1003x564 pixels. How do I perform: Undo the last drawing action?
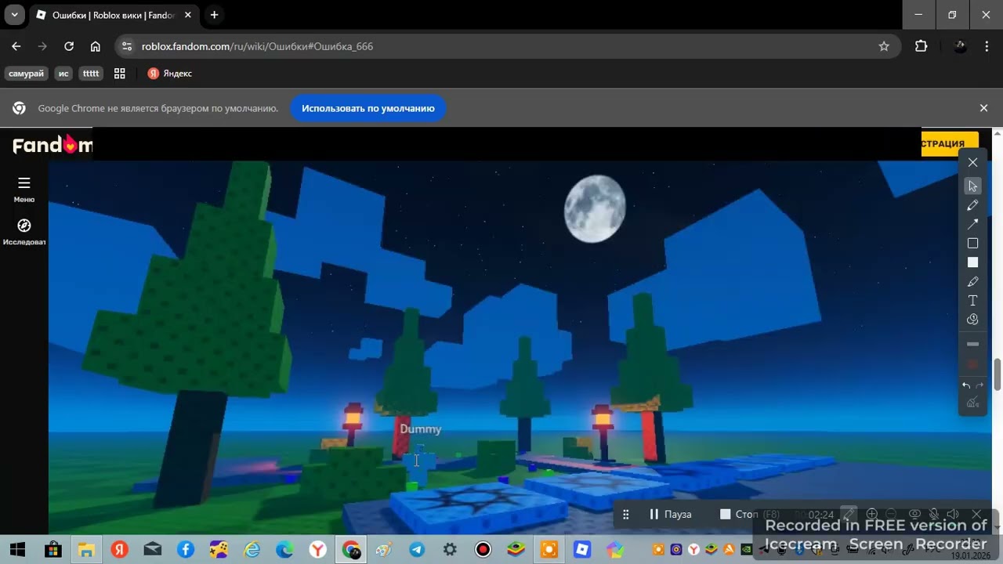pyautogui.click(x=966, y=385)
